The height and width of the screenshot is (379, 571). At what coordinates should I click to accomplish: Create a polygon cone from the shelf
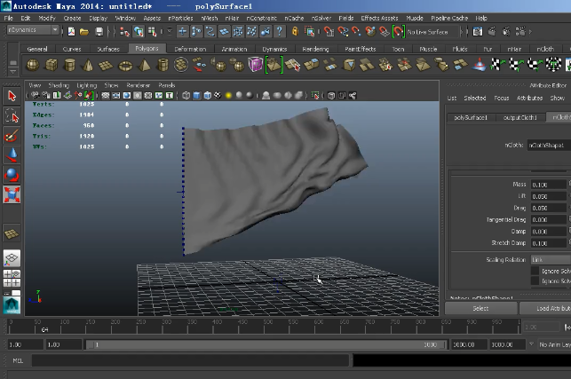[88, 65]
